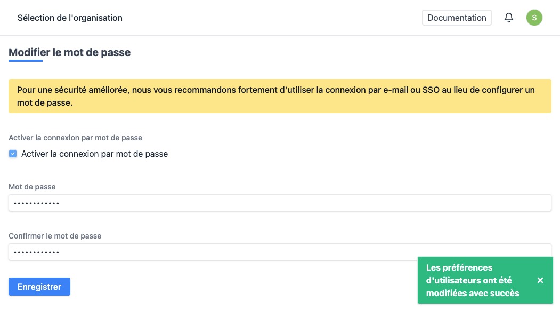Click the yellow security recommendation banner
The width and height of the screenshot is (560, 317).
coord(280,96)
